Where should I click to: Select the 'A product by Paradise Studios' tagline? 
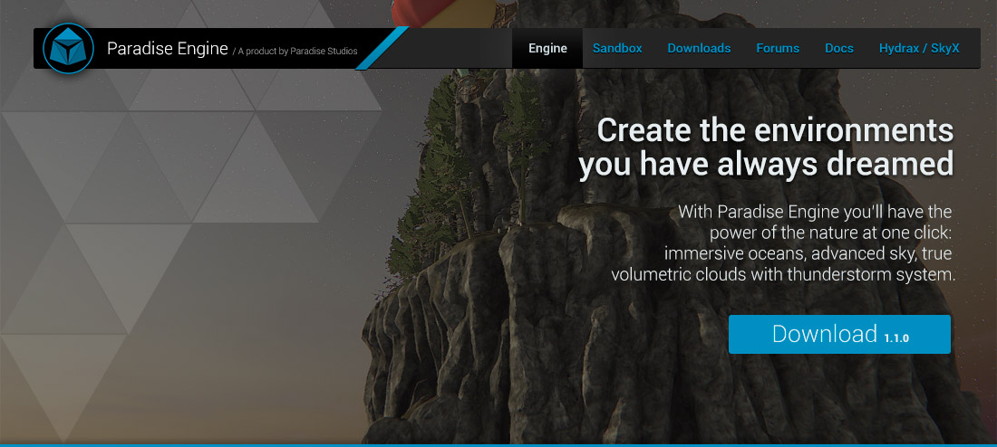[x=295, y=51]
